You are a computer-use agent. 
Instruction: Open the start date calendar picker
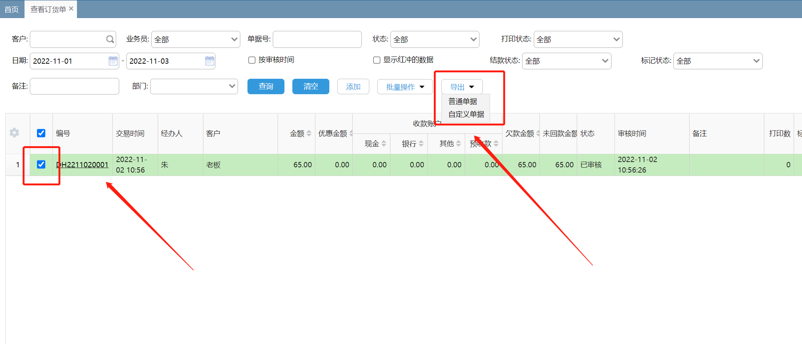coord(113,61)
